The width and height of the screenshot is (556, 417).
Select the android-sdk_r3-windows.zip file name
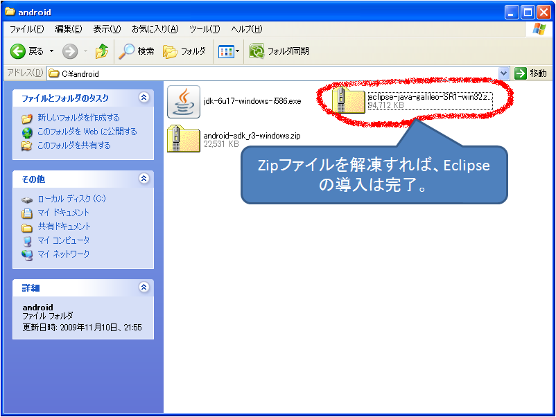[252, 136]
